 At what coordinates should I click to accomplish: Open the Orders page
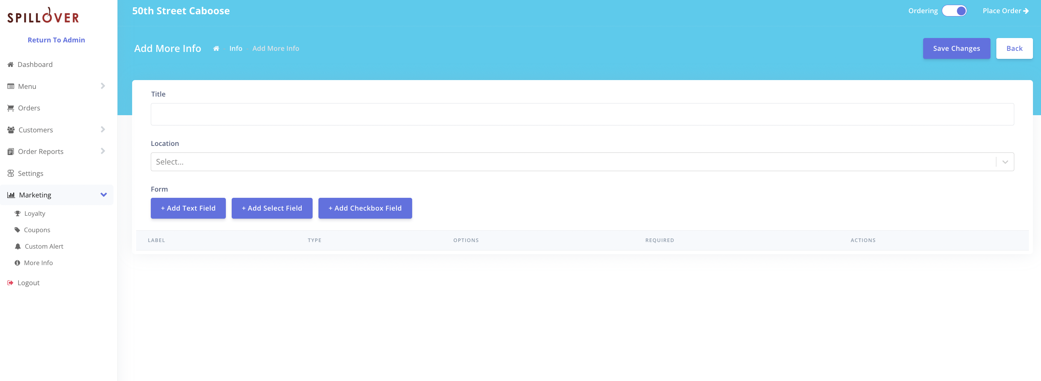click(29, 108)
